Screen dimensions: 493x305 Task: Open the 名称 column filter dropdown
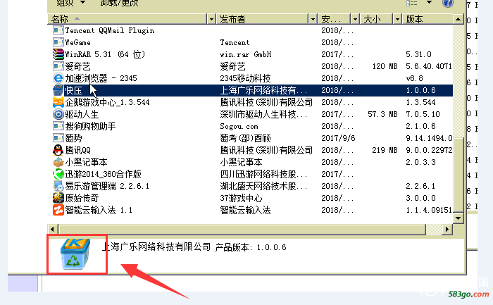[x=211, y=20]
